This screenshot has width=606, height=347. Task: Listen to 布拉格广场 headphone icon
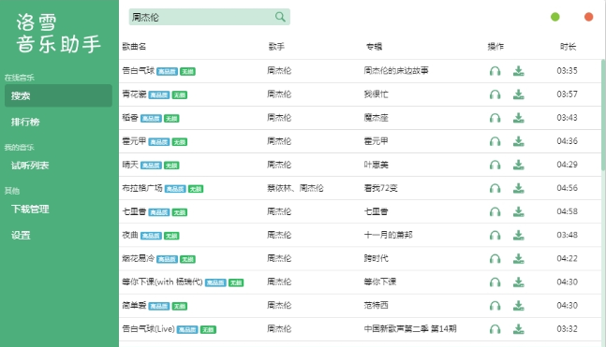pos(495,188)
